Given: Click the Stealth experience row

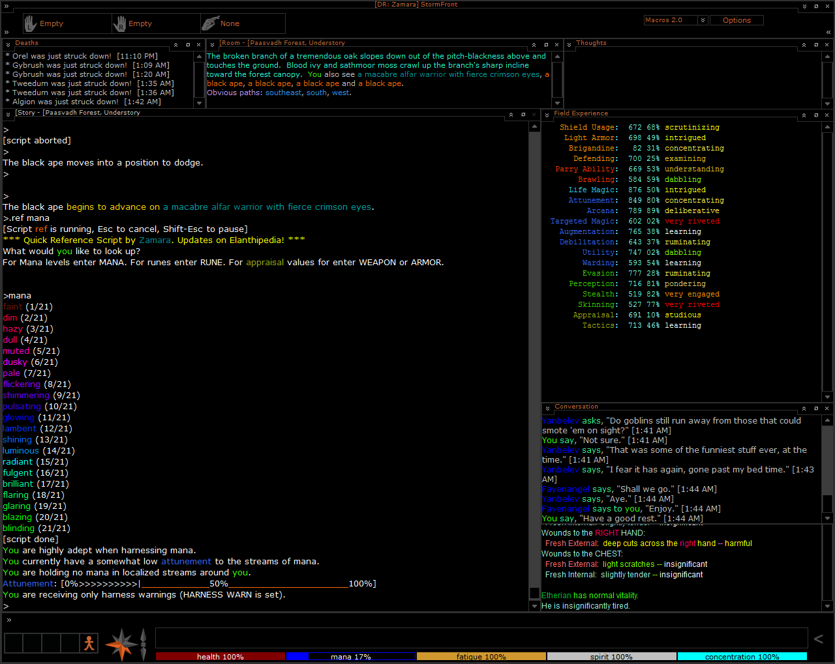Looking at the screenshot, I should [x=651, y=295].
